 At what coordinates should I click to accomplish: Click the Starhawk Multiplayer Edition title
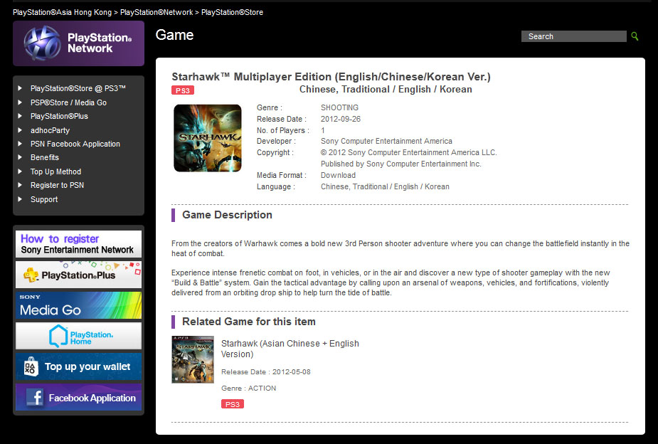tap(331, 77)
